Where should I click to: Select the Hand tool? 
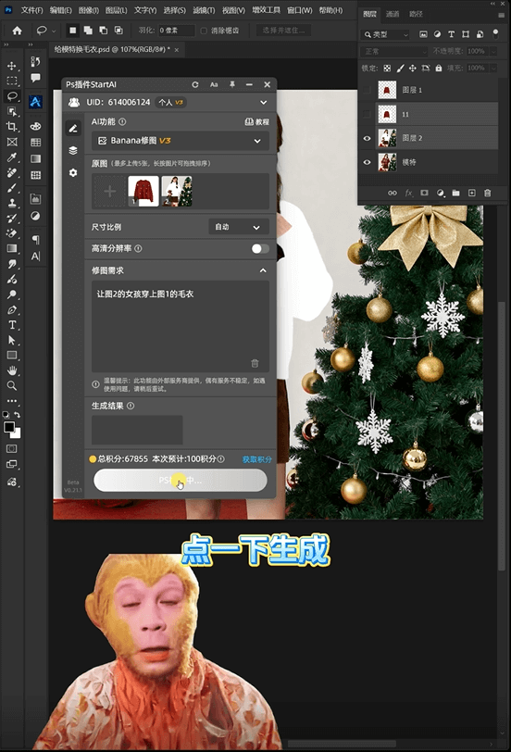pyautogui.click(x=12, y=370)
